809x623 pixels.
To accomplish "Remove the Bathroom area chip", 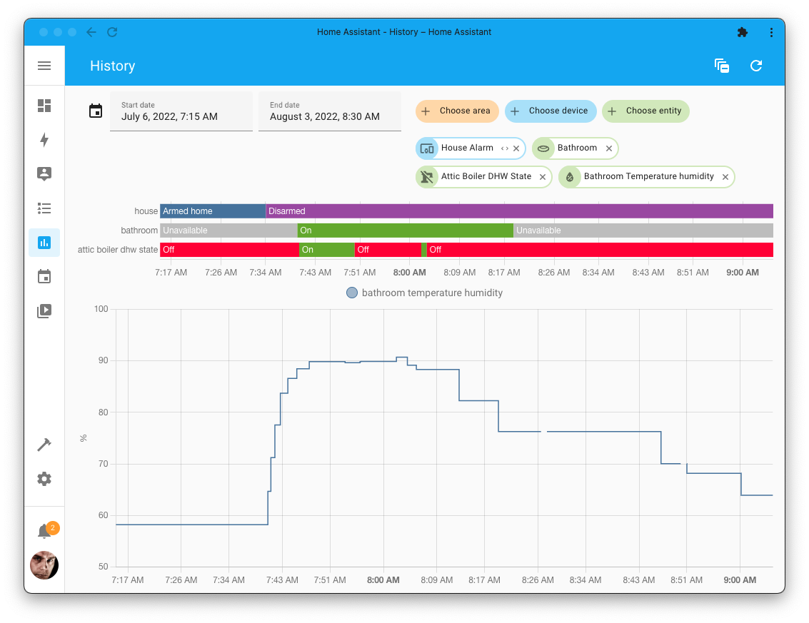I will [x=609, y=148].
